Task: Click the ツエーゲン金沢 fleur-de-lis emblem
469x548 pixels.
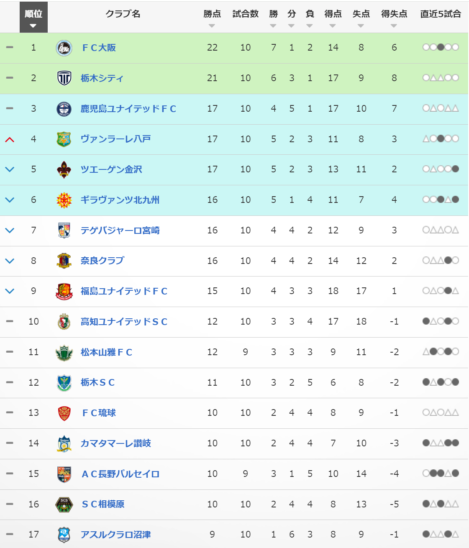Action: (x=64, y=169)
